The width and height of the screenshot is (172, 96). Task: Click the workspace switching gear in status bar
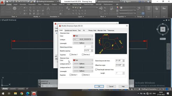(139, 89)
